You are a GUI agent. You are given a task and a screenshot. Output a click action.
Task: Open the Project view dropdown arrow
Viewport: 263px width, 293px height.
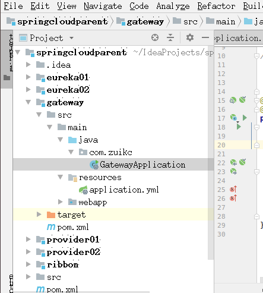tap(72, 38)
